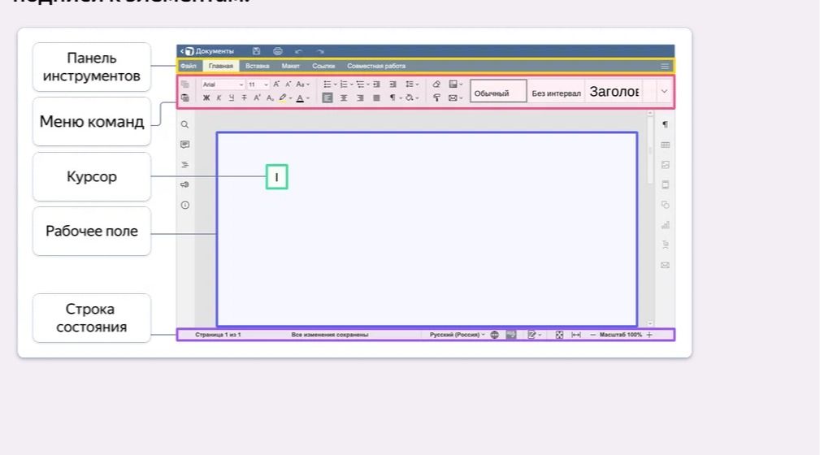Image resolution: width=820 pixels, height=455 pixels.
Task: Toggle Bold formatting (Ж)
Action: coord(206,97)
